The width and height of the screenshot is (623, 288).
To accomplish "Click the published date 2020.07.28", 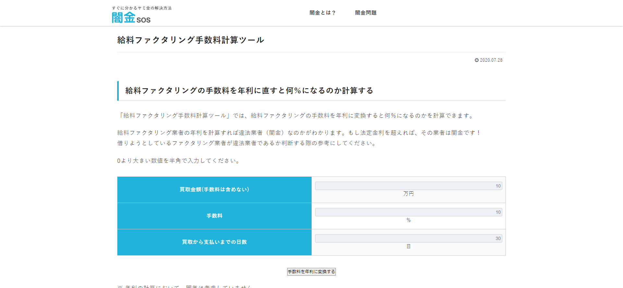I will point(491,60).
